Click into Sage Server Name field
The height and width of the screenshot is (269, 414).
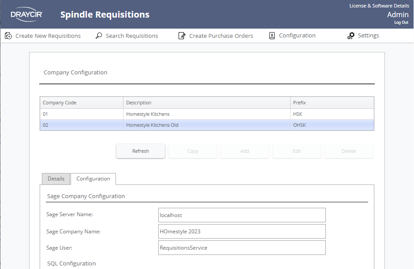click(242, 215)
